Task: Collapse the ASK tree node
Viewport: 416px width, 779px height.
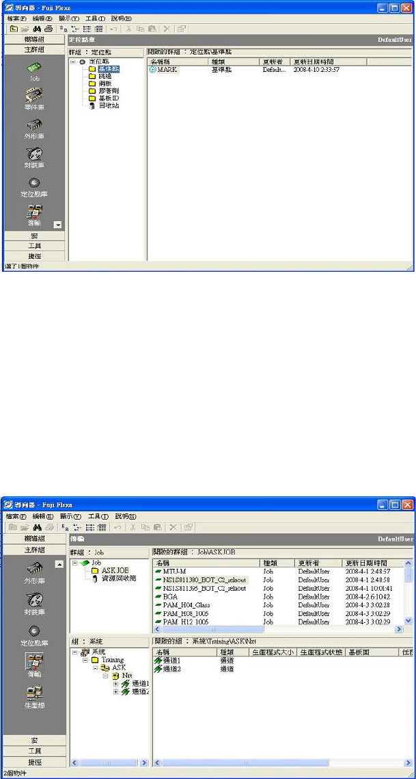Action: click(x=95, y=667)
